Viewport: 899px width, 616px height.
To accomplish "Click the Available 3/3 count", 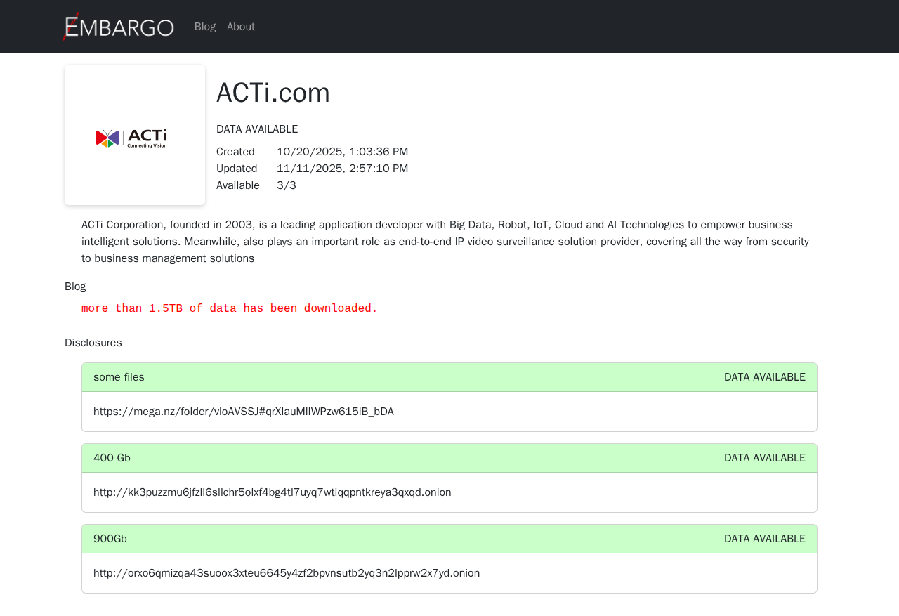I will point(287,185).
